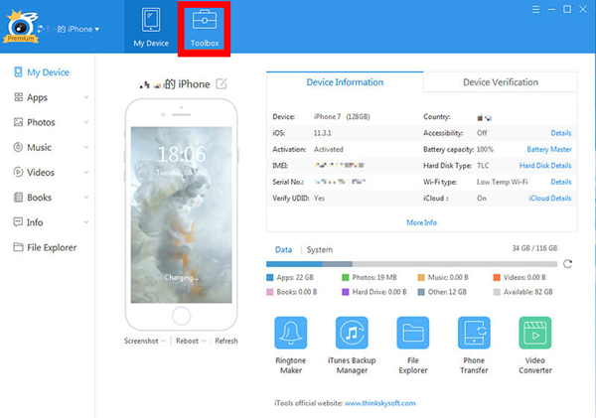The image size is (596, 418).
Task: Click the '34 GB / 116 GB' storage text
Action: (534, 248)
